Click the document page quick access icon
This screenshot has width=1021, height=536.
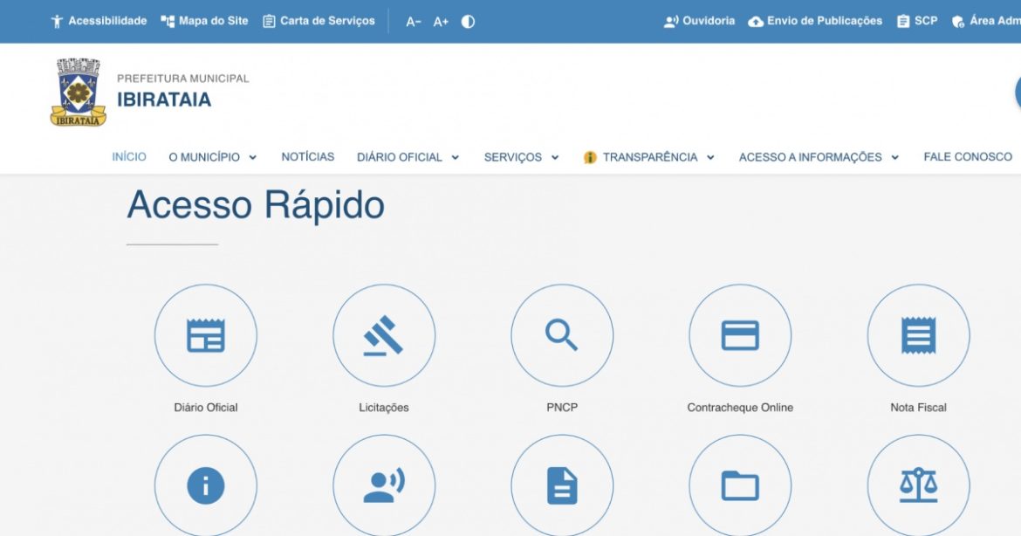562,486
